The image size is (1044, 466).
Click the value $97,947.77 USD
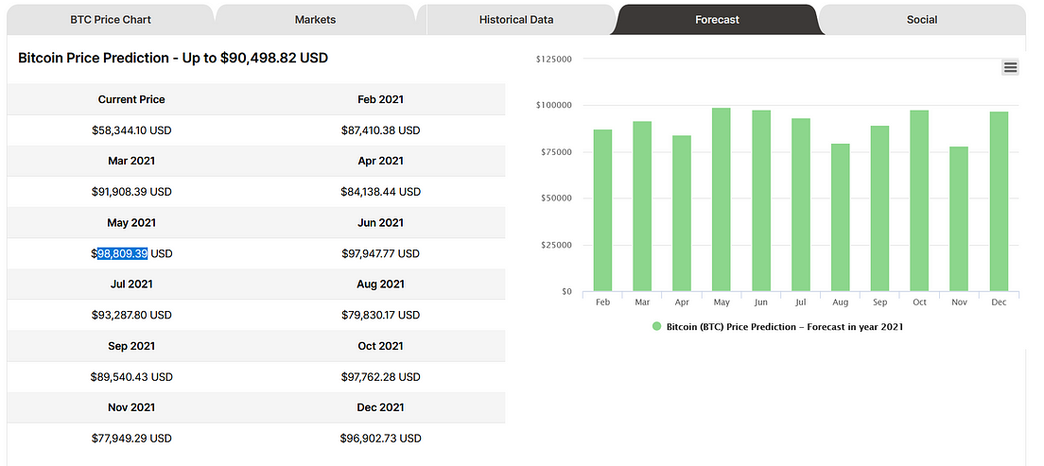[x=380, y=253]
